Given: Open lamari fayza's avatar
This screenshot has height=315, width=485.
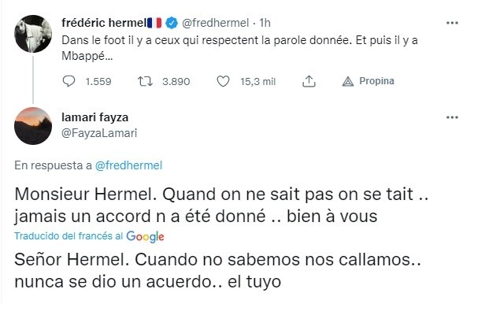Looking at the screenshot, I should (x=34, y=125).
